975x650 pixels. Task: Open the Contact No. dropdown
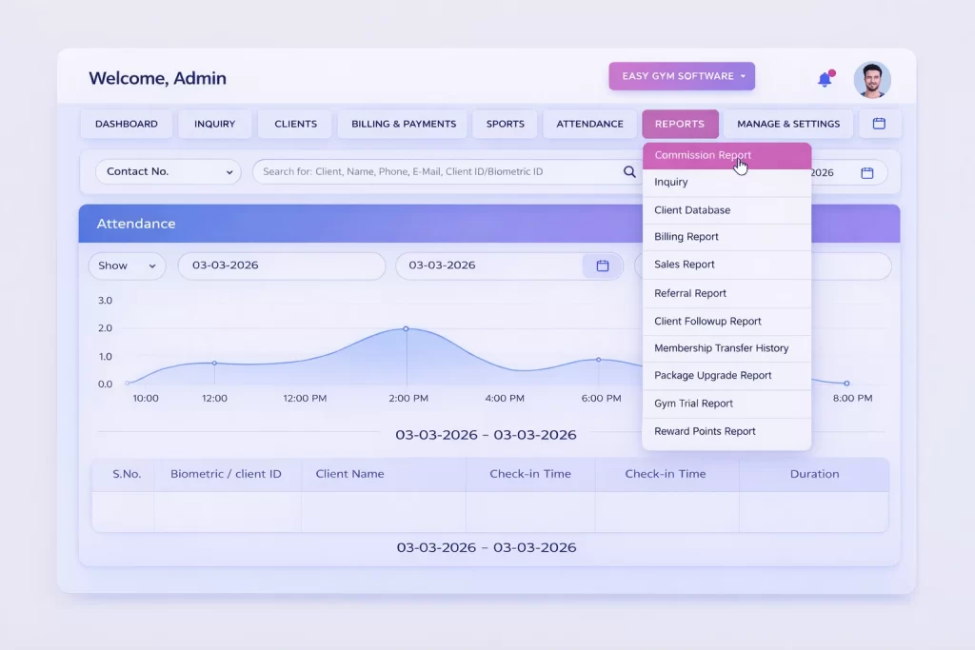coord(168,171)
